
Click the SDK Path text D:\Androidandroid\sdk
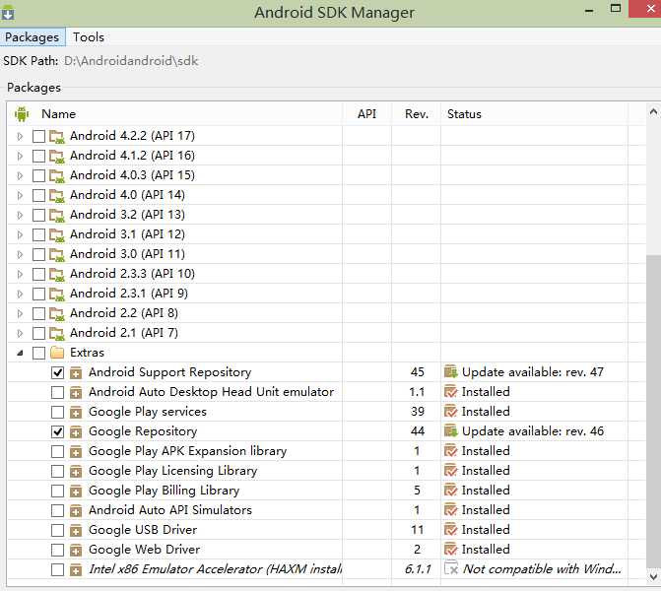coord(131,61)
